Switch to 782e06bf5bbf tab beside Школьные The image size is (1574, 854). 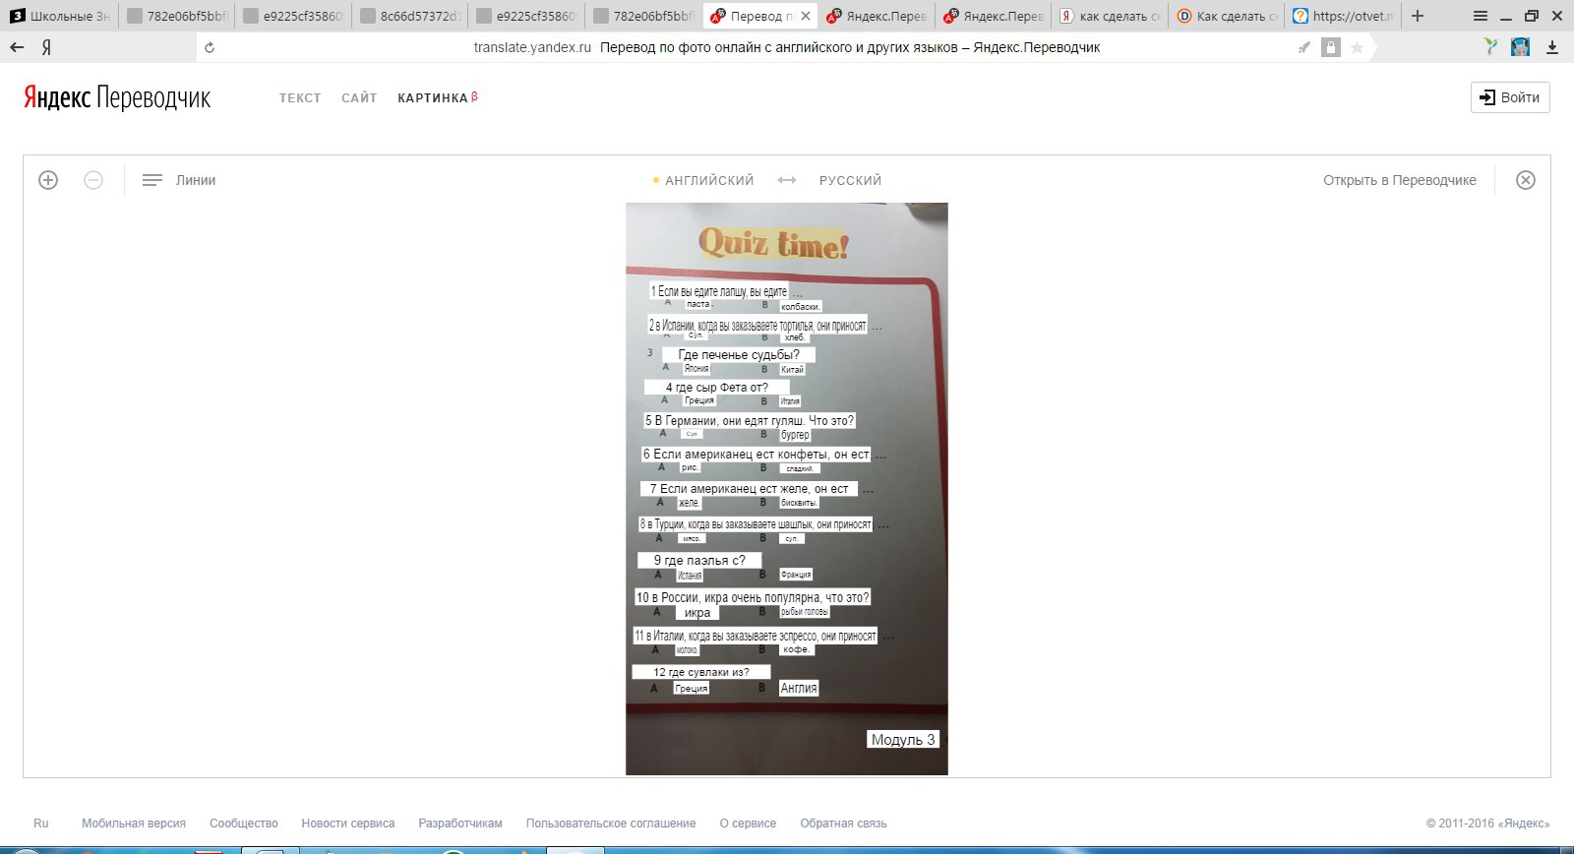coord(175,16)
